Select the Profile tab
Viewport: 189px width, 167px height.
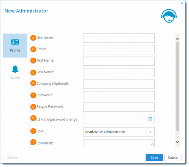[x=15, y=45]
